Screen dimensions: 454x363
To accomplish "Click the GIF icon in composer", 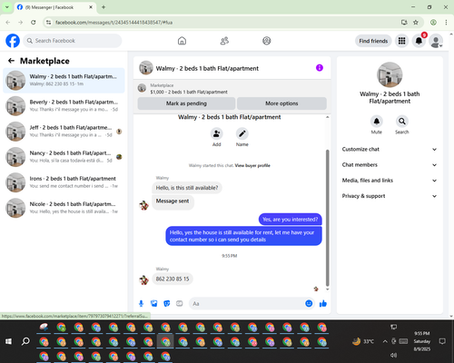I will 180,303.
